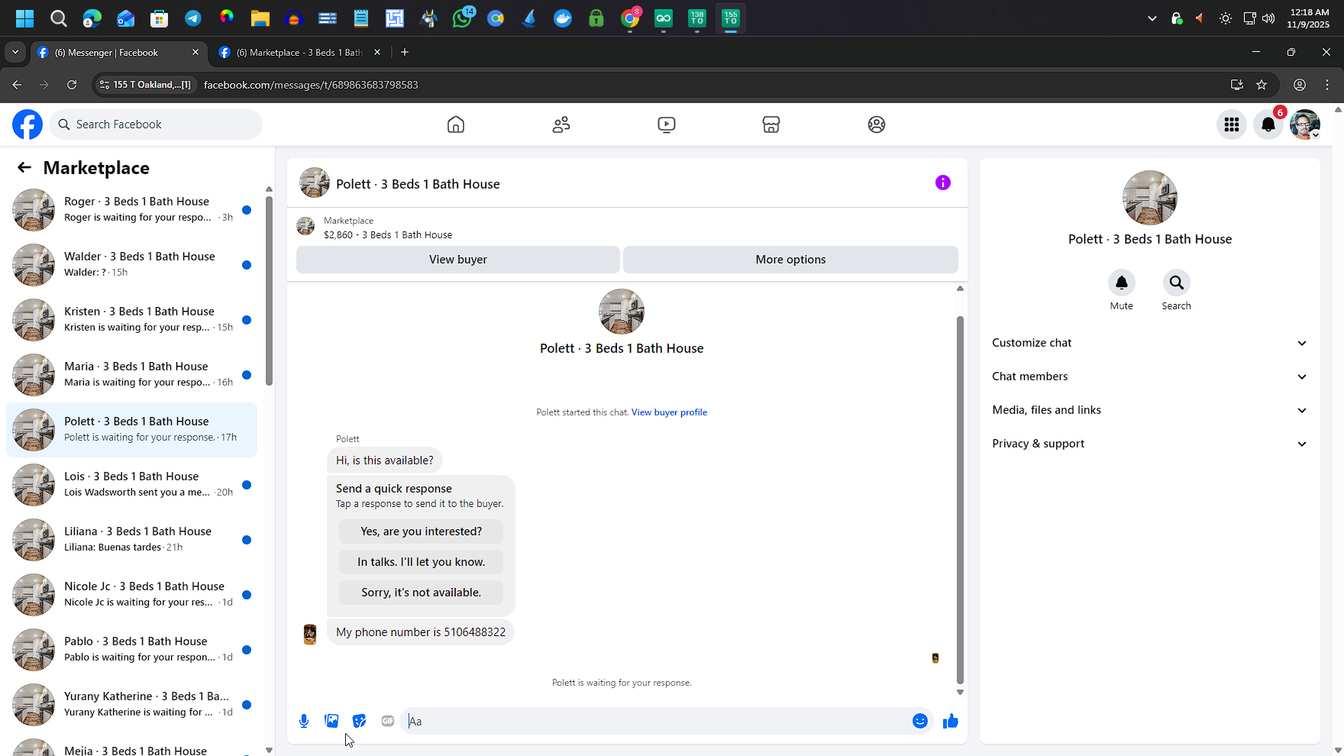The image size is (1344, 756).
Task: Click the browser address bar URL
Action: [311, 85]
